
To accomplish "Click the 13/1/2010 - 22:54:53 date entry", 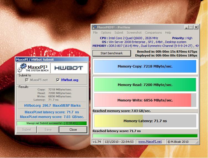I will (119, 142).
